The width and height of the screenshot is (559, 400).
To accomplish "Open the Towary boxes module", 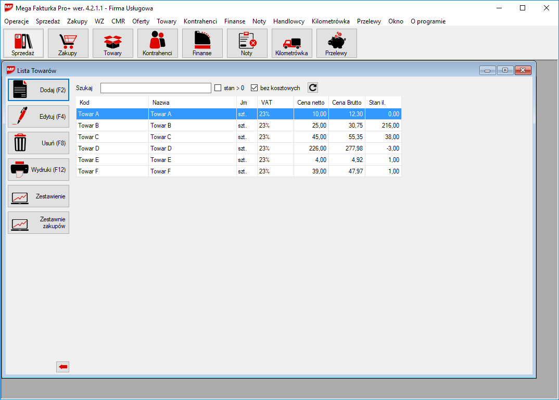I will (112, 43).
